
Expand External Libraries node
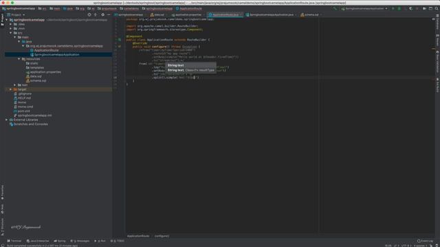pyautogui.click(x=7, y=119)
